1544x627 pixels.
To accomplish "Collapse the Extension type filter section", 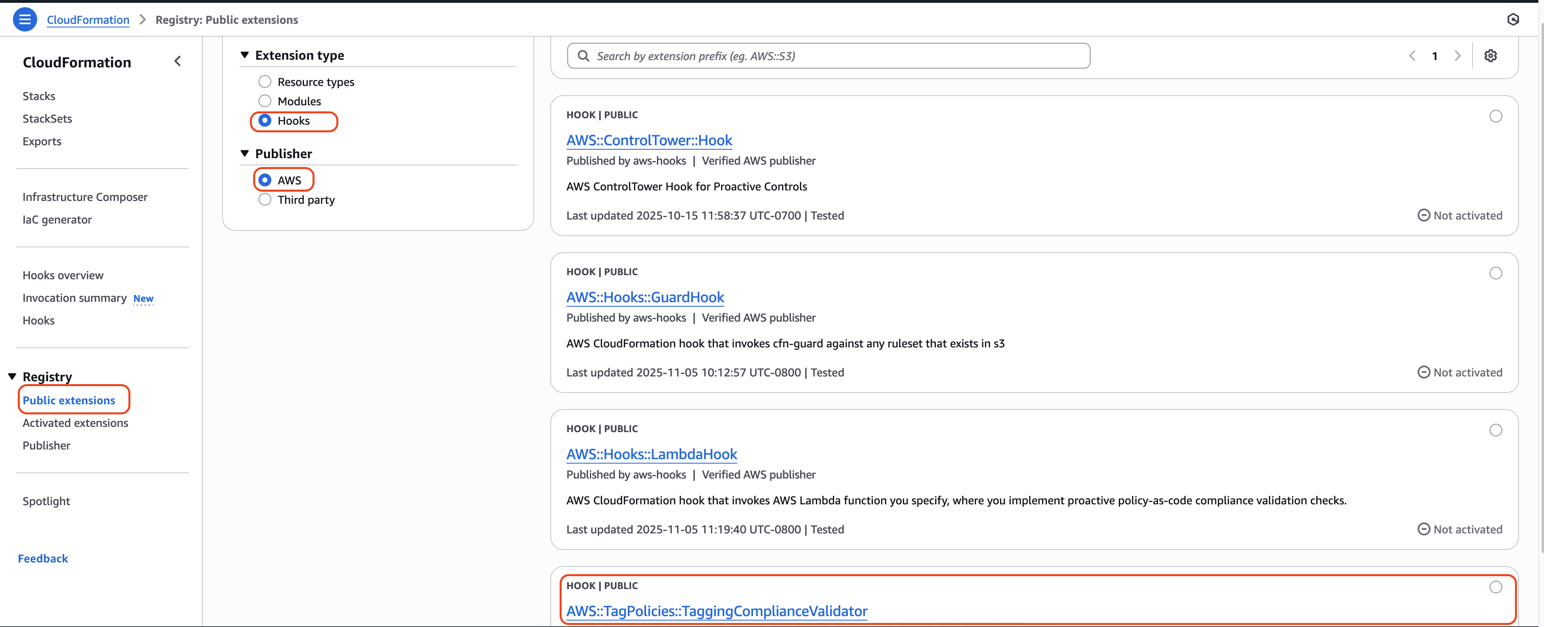I will pos(245,54).
